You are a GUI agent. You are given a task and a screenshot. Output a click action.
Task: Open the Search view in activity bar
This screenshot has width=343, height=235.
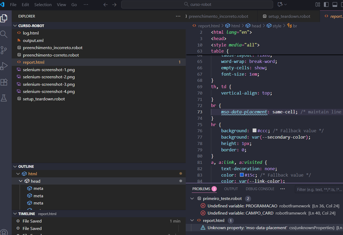tap(4, 34)
